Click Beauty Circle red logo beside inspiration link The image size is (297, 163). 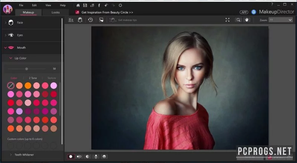(77, 12)
